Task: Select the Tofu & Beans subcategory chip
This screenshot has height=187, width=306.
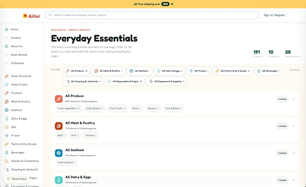Action: [x=174, y=108]
